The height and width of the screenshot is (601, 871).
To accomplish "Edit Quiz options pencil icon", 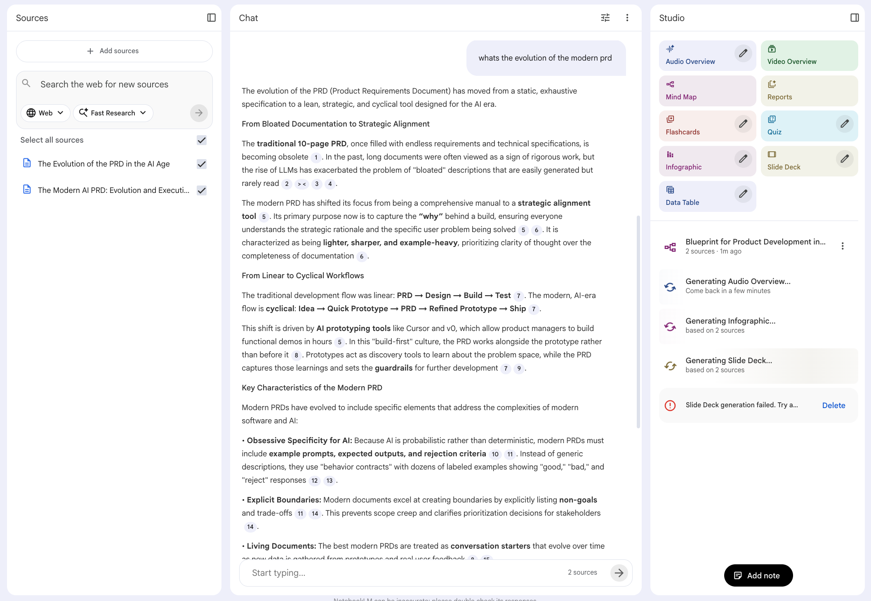I will [844, 124].
